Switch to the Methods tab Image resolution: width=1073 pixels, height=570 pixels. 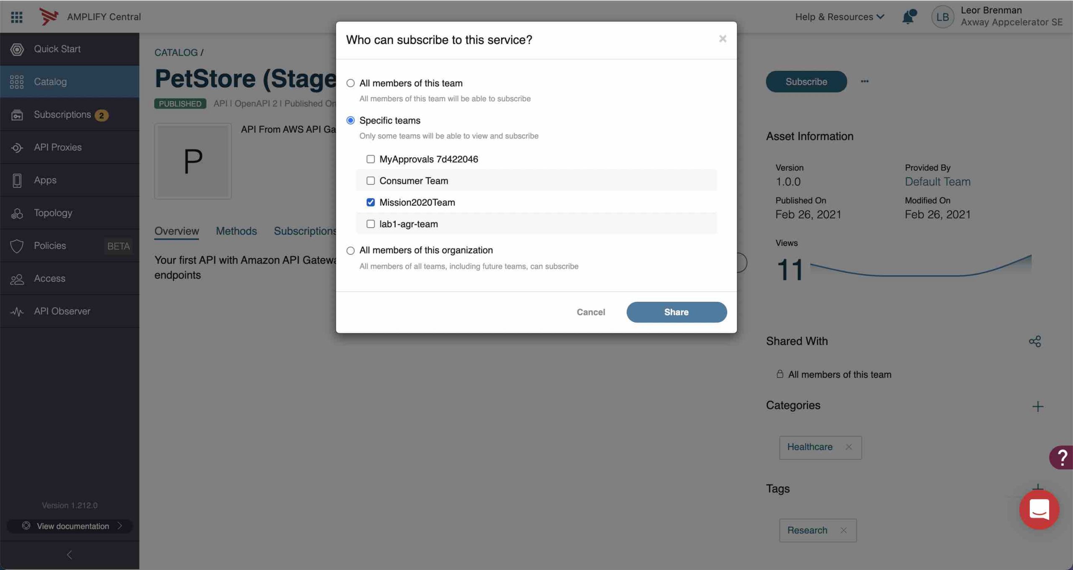(x=236, y=231)
